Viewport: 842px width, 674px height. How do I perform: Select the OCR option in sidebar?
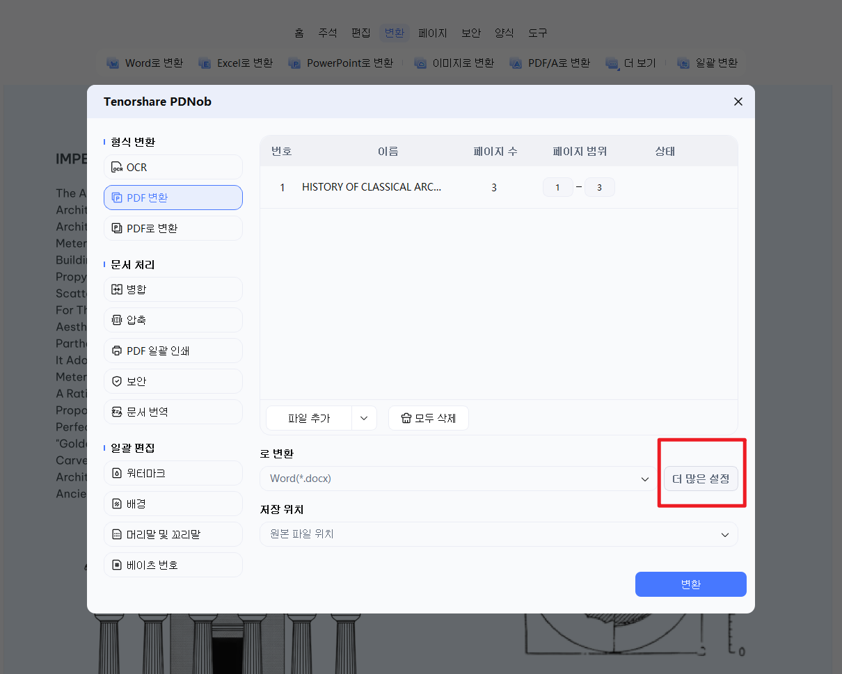click(173, 167)
